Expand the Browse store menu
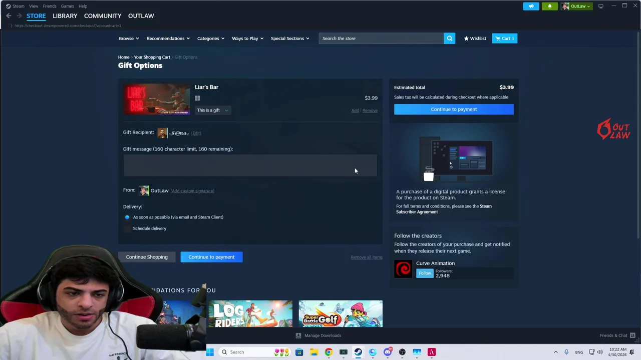The image size is (641, 360). (129, 38)
